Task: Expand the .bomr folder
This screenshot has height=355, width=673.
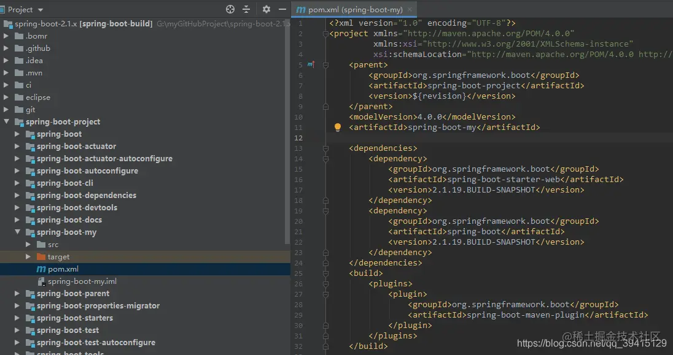Action: click(x=6, y=36)
